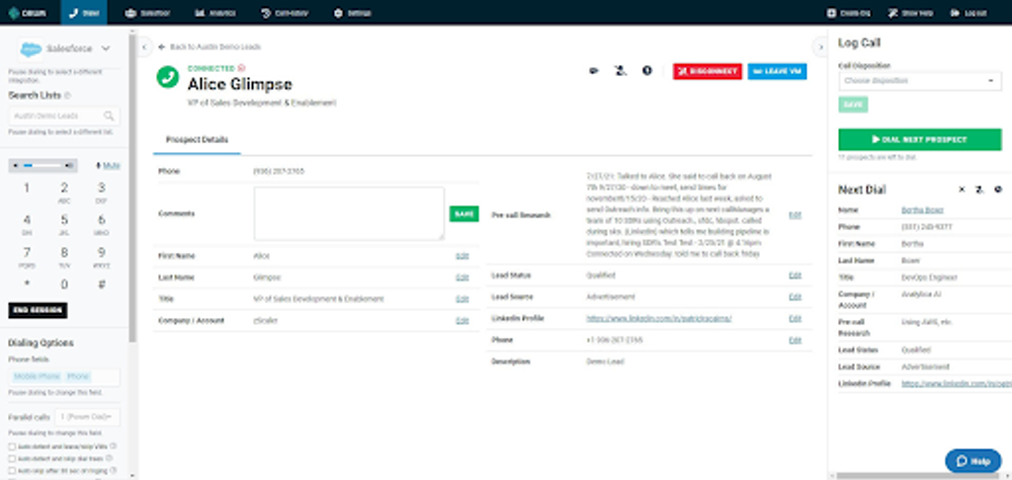Enable auto-skip after ringing checkbox
Viewport: 1012px width, 480px height.
(12, 471)
